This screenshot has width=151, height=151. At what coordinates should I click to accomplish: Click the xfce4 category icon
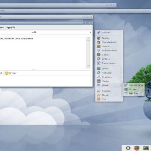99,85
